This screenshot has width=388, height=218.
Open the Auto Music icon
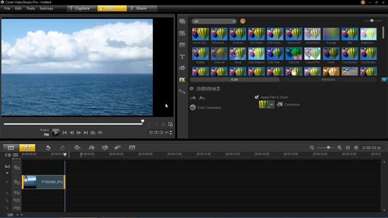click(x=105, y=148)
